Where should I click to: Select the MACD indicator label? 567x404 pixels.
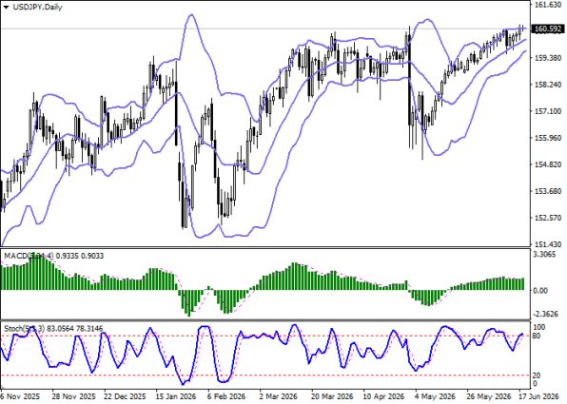point(53,256)
